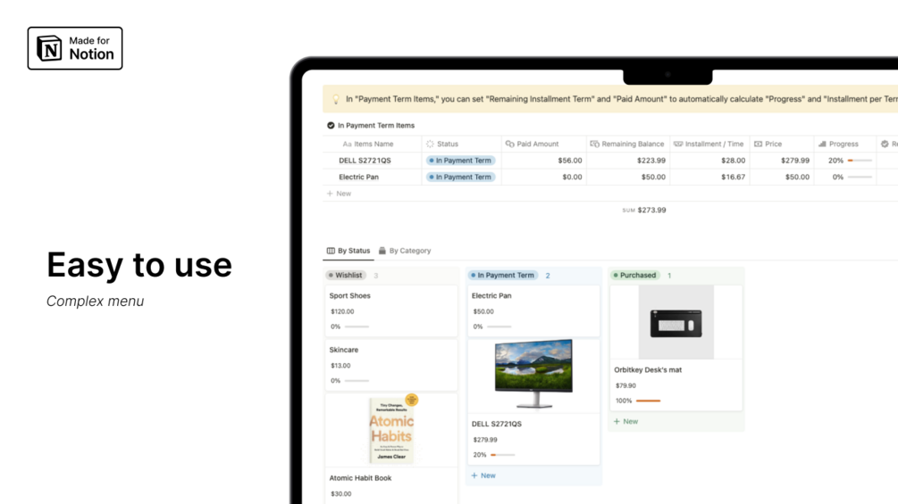Open the status tag in Electric Pan row
898x504 pixels.
(x=460, y=178)
